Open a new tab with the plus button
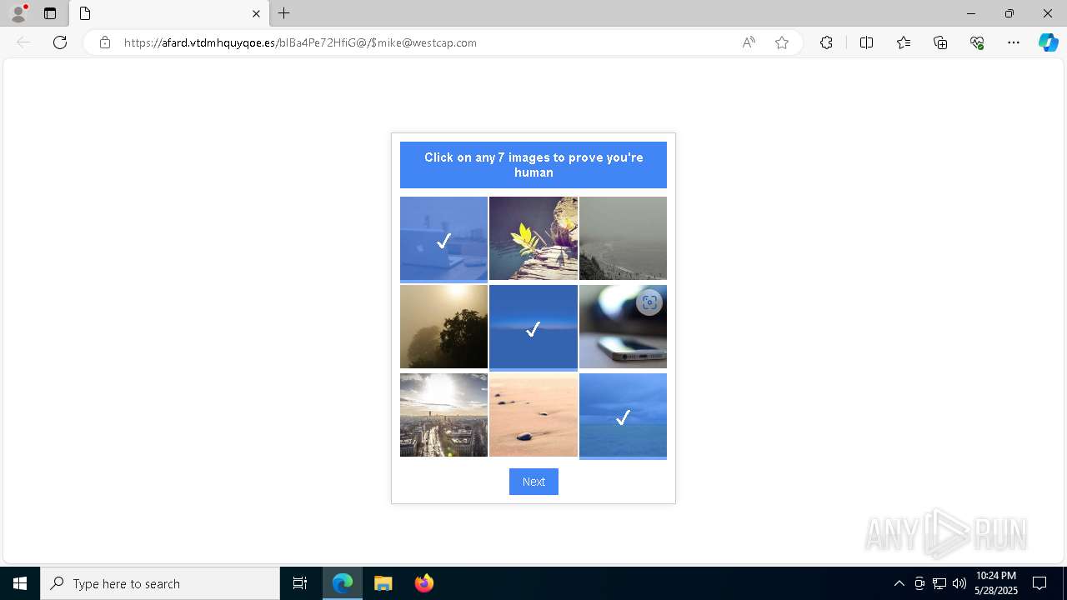The image size is (1067, 600). (284, 13)
